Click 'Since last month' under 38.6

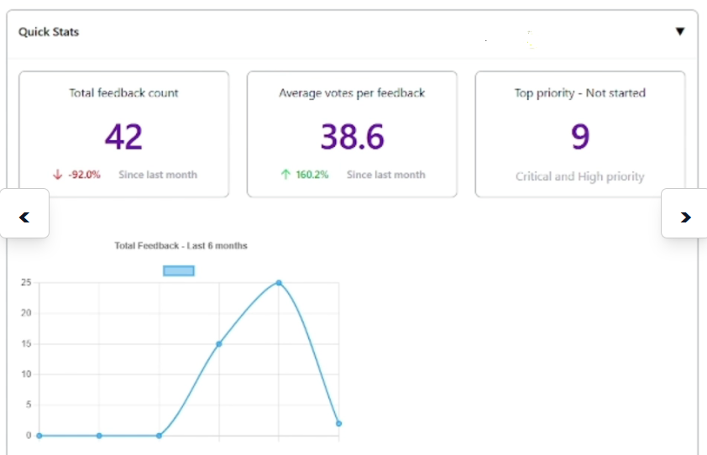pyautogui.click(x=386, y=175)
